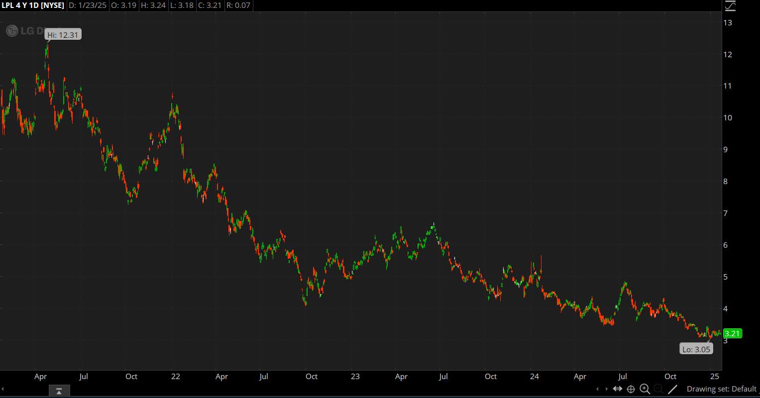This screenshot has width=760, height=398.
Task: Click the step-back arrow in bottom toolbar
Action: click(x=598, y=389)
